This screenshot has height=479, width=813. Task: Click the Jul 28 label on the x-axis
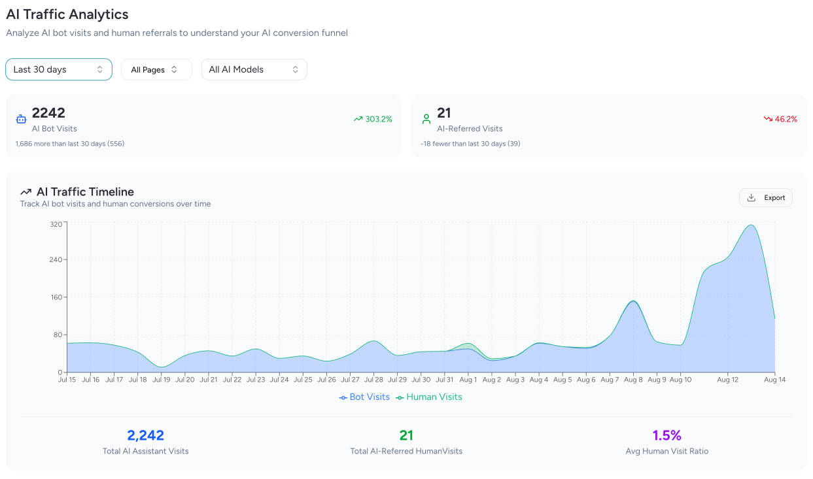point(373,380)
